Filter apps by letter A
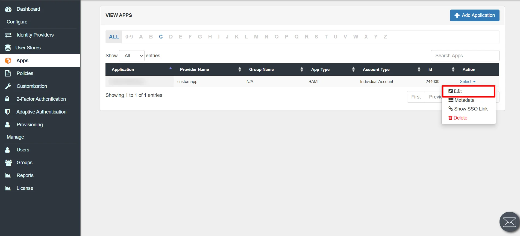The width and height of the screenshot is (520, 236). click(x=141, y=37)
